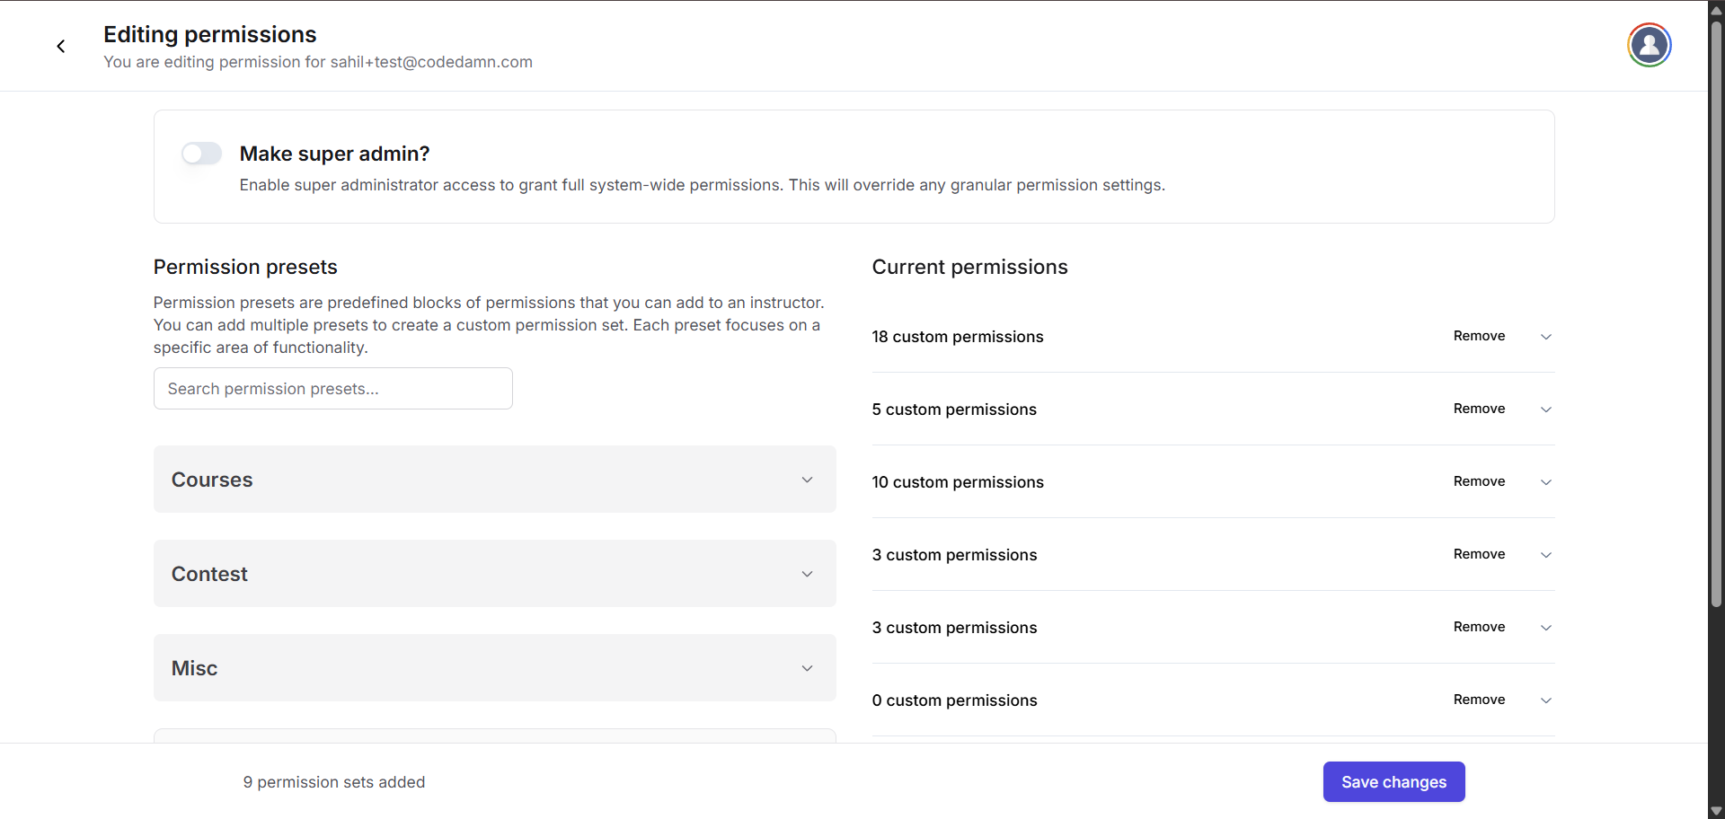Click the page's vertical scrollbar thumb
1725x819 pixels.
[1716, 314]
